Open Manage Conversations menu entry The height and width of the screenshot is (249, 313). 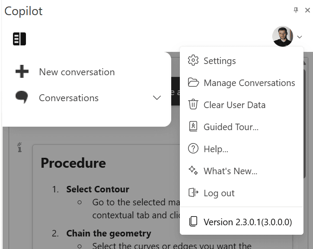tap(242, 83)
